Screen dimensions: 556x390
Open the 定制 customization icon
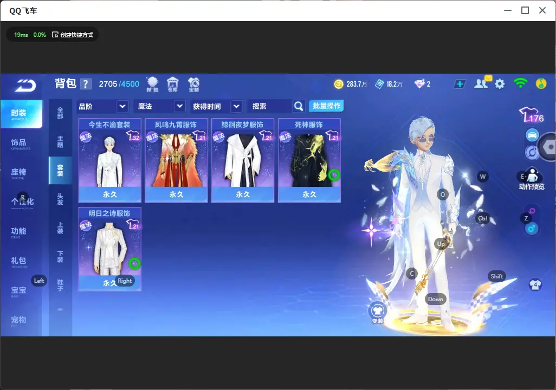tap(193, 84)
